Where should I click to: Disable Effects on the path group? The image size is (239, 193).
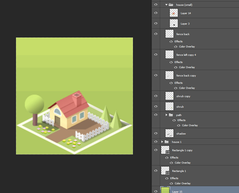click(x=174, y=120)
